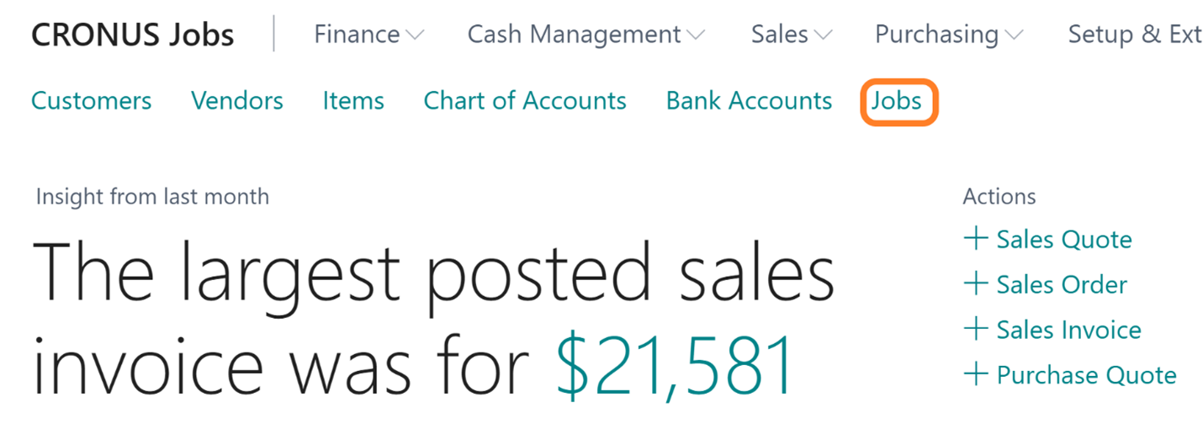Hit the plus icon for Purchase Quote
Image resolution: width=1203 pixels, height=429 pixels.
(975, 374)
